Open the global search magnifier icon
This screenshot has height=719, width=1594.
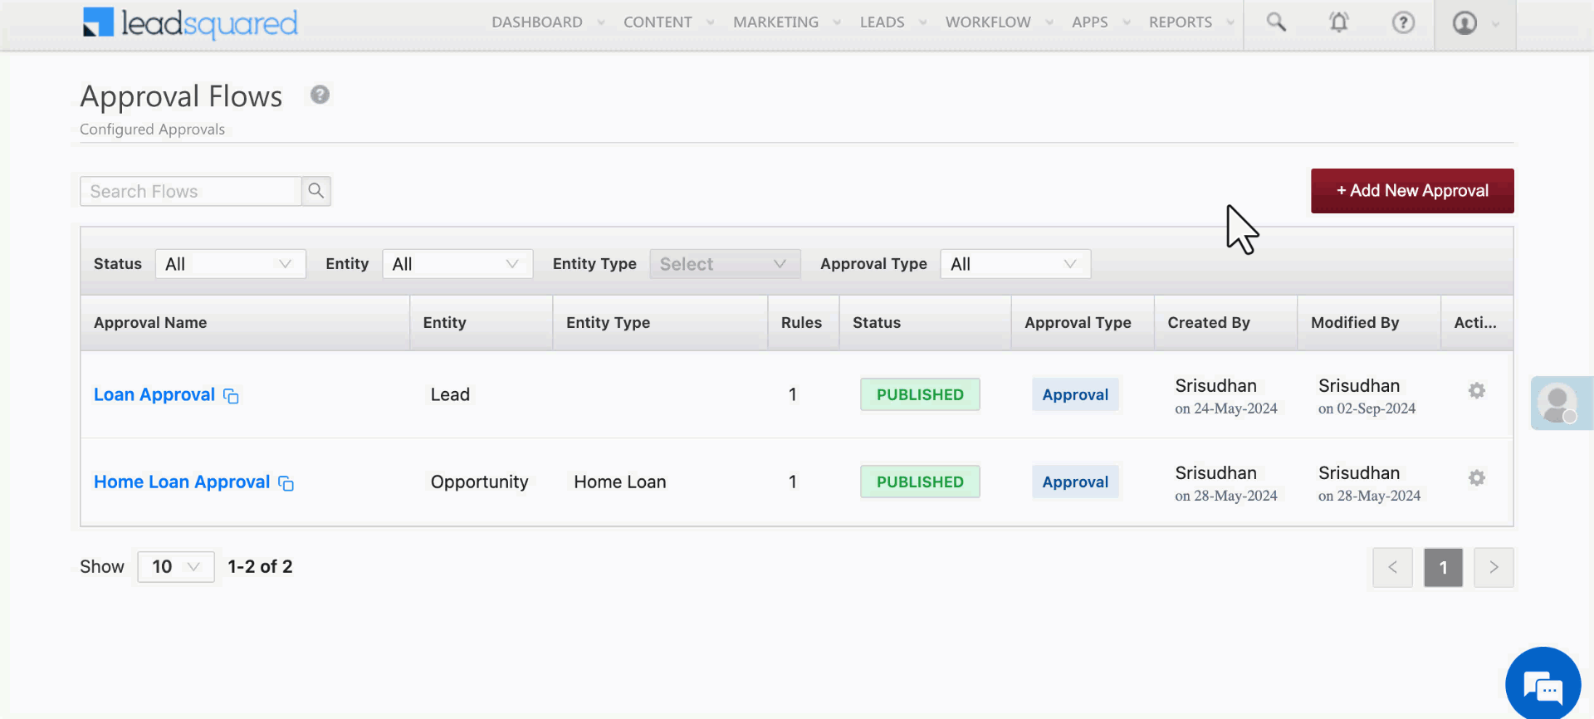[x=1276, y=22]
